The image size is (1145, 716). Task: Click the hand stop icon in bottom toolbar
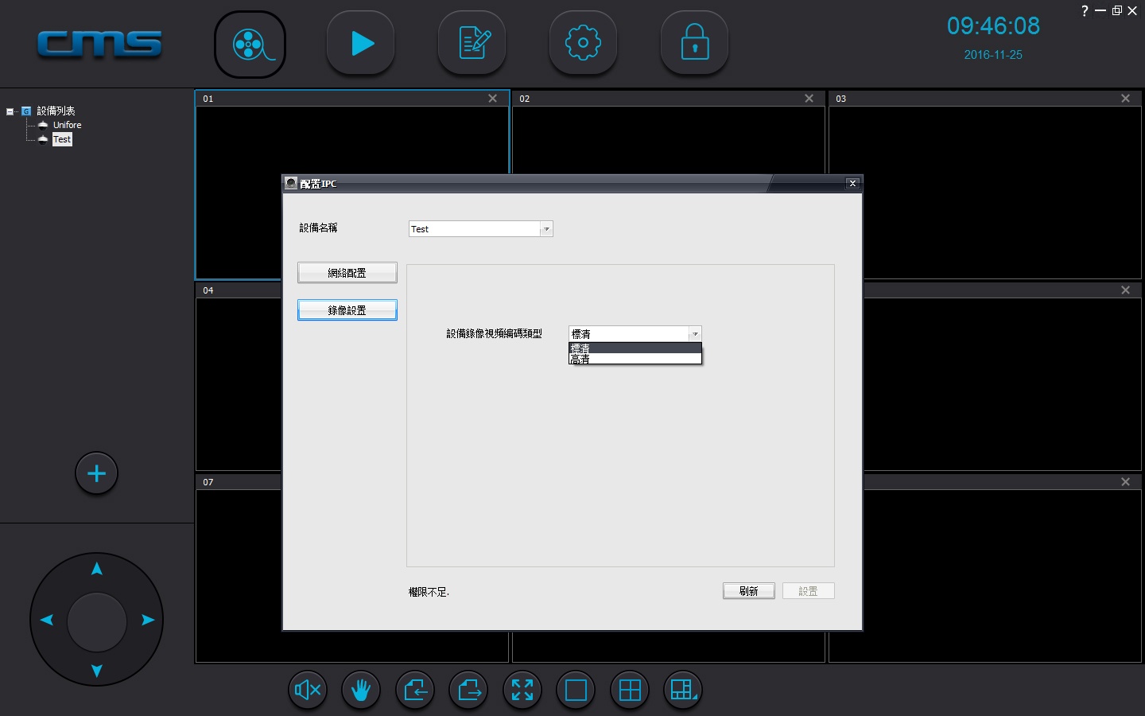(x=361, y=690)
